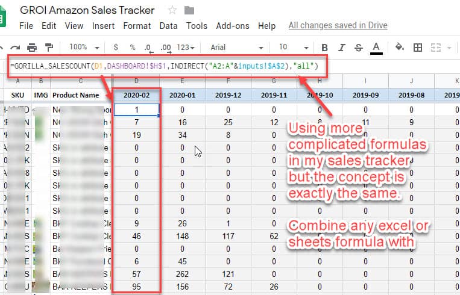The height and width of the screenshot is (295, 460).
Task: Select cell with value 45
Action: pos(182,261)
